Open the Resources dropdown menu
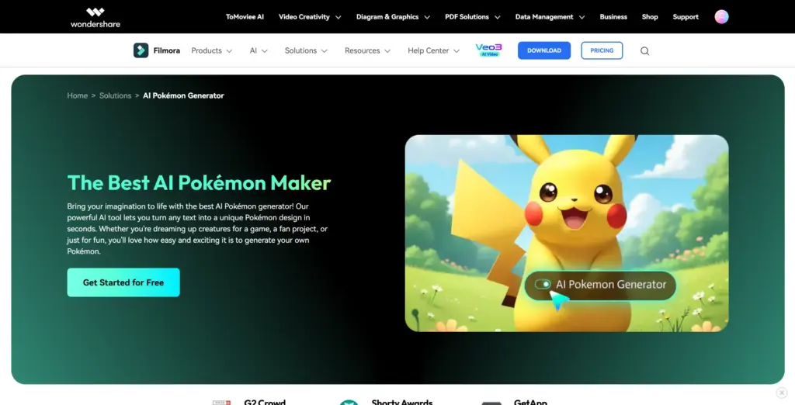The width and height of the screenshot is (795, 405). coord(367,50)
